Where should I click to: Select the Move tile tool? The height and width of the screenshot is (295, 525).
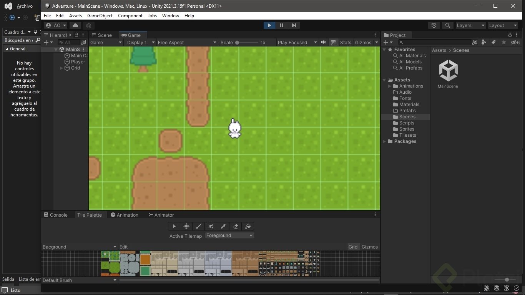coord(186,226)
